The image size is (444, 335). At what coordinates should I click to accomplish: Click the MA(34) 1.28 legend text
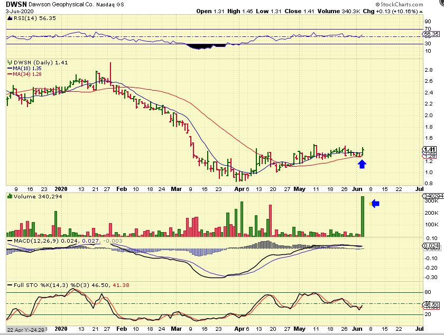pos(27,74)
